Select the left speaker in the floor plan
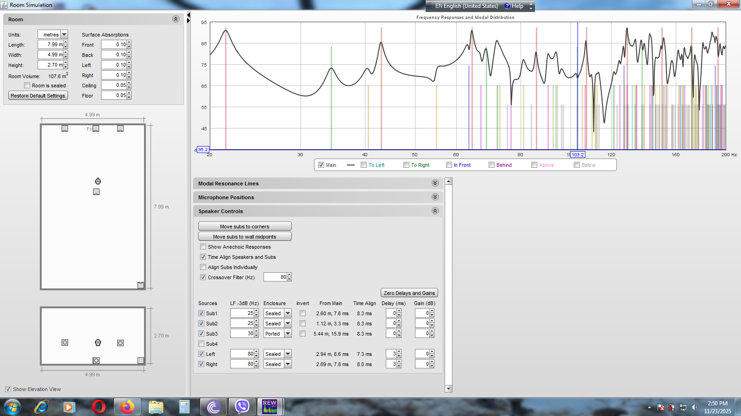Viewport: 741px width, 416px height. point(65,128)
